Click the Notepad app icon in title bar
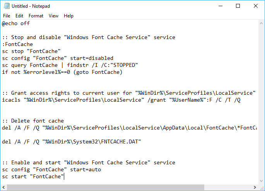Viewport: 265px width, 191px height. tap(7, 6)
